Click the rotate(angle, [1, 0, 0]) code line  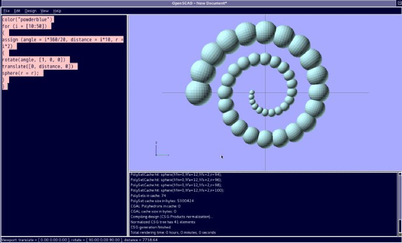pos(34,60)
